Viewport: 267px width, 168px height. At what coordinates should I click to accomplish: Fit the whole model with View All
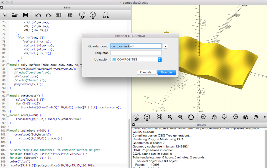pyautogui.click(x=159, y=117)
